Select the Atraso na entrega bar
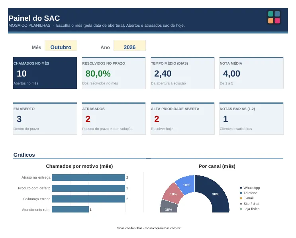Viewport: 296px width, 238px height. tap(88, 177)
